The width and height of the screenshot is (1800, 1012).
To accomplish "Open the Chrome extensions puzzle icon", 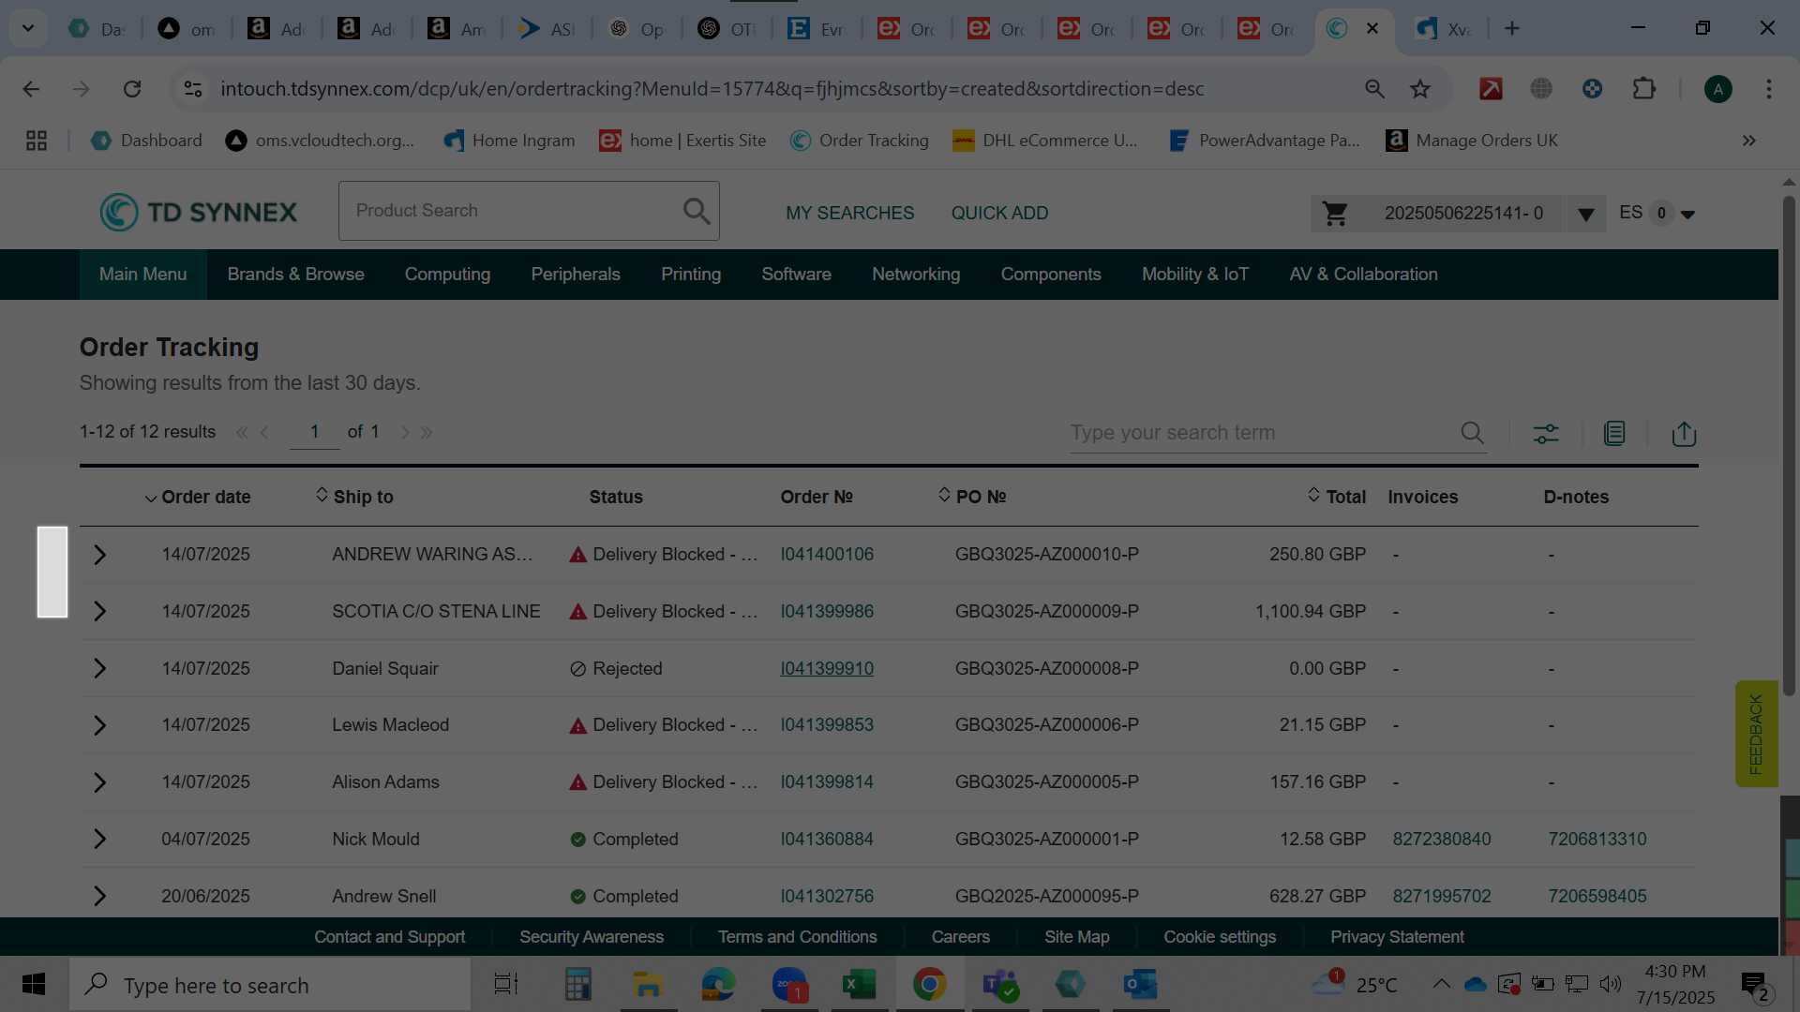I will [1644, 89].
